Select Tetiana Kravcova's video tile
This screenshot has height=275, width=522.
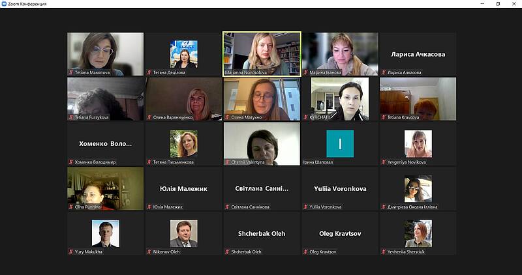tap(418, 99)
